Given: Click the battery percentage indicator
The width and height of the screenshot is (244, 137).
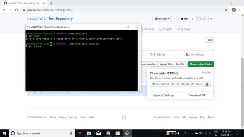Looking at the screenshot, I should pyautogui.click(x=171, y=133).
